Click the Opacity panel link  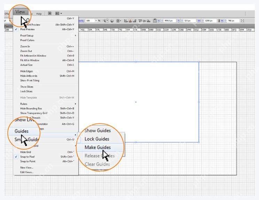click(x=81, y=21)
